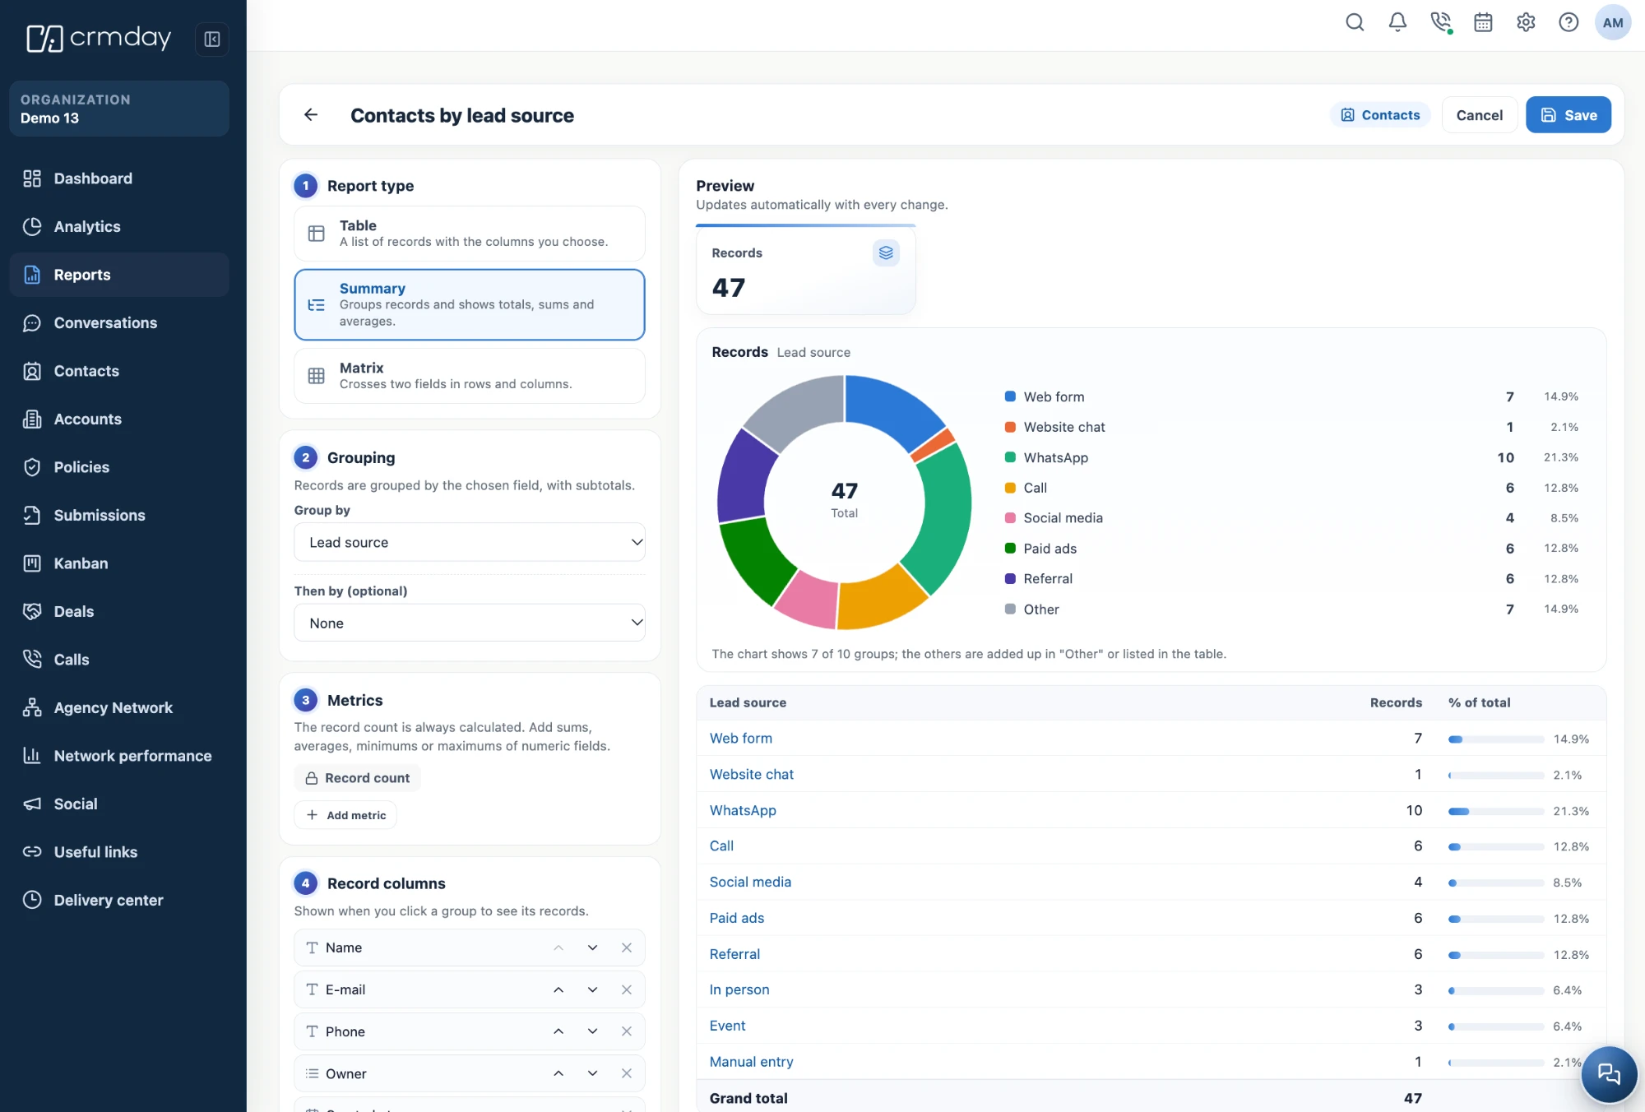Move Owner column down
1645x1112 pixels.
[x=592, y=1073]
